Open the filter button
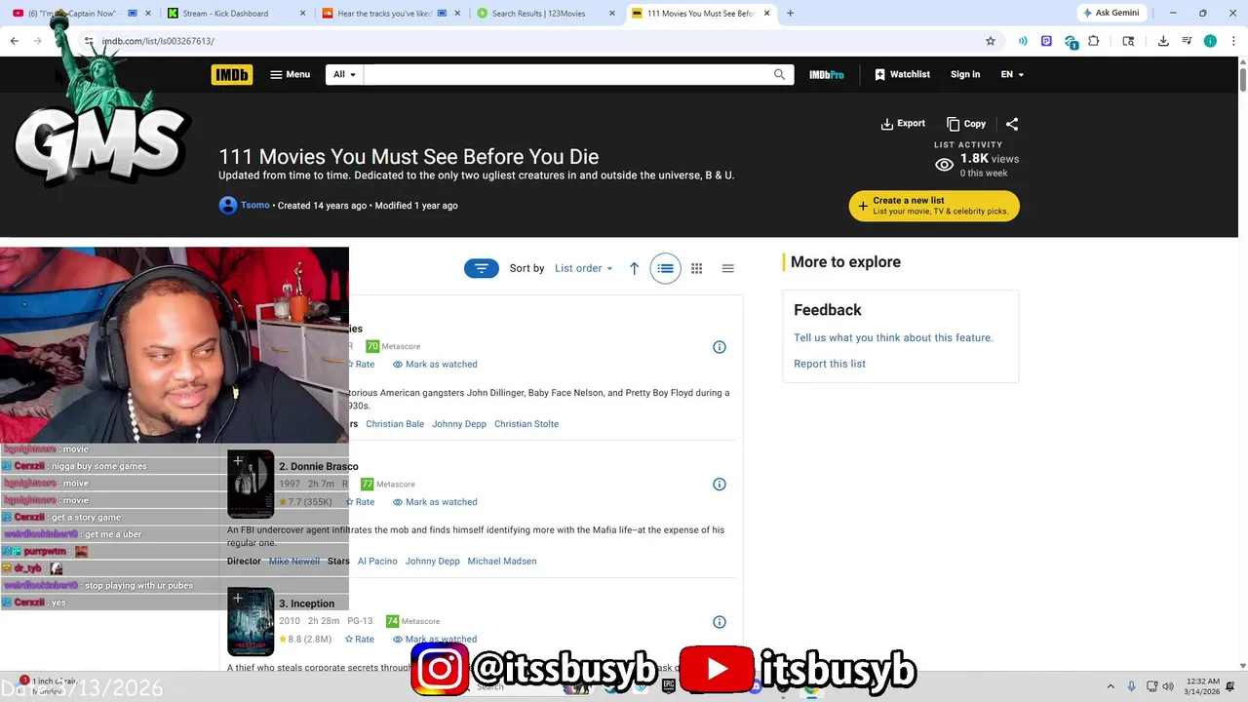 [482, 268]
